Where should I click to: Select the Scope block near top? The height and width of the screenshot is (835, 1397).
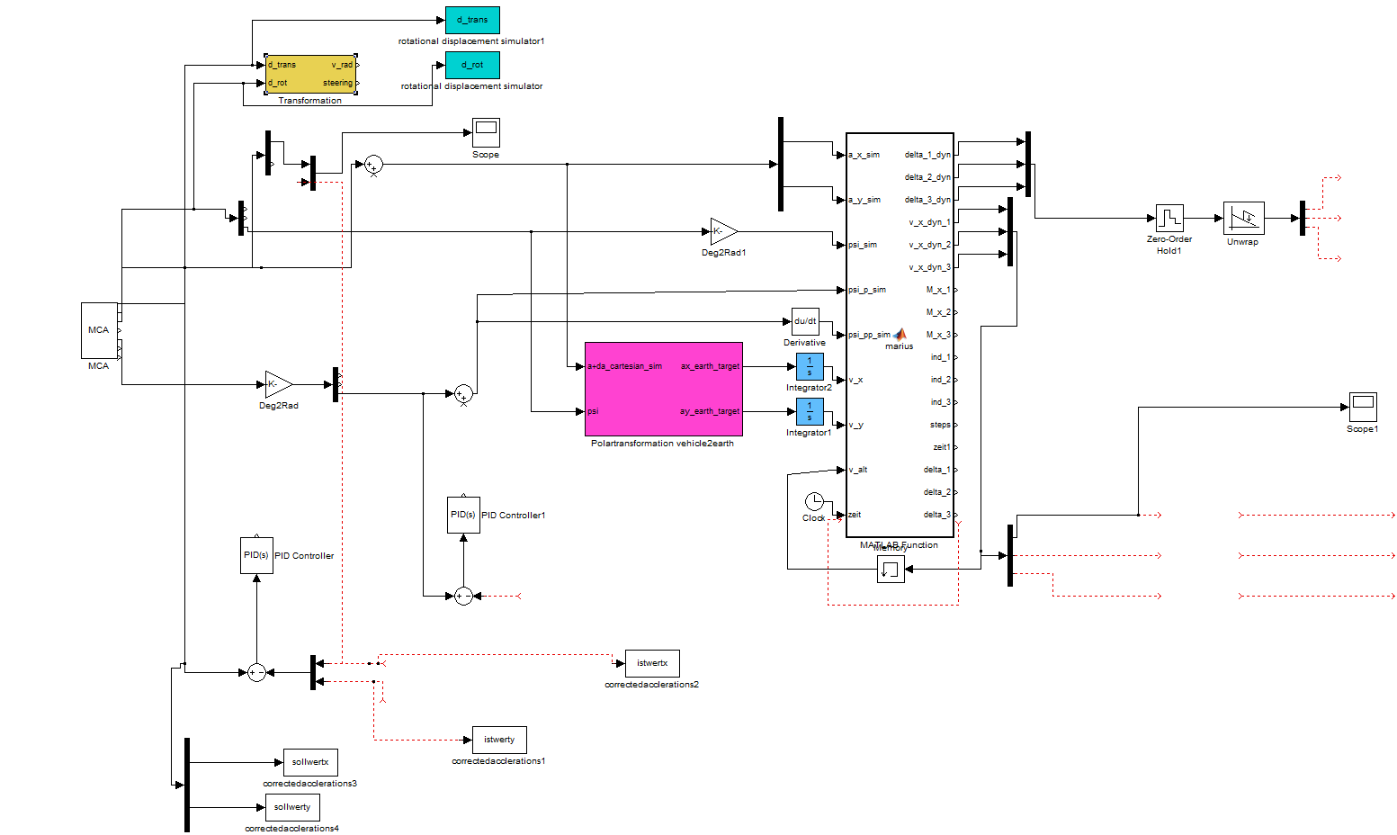[486, 132]
